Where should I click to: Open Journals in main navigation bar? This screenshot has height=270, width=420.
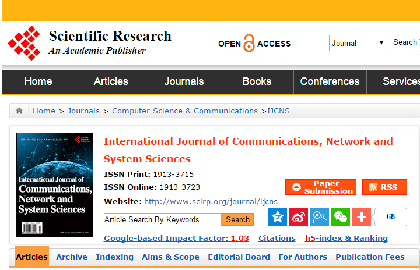pos(184,81)
